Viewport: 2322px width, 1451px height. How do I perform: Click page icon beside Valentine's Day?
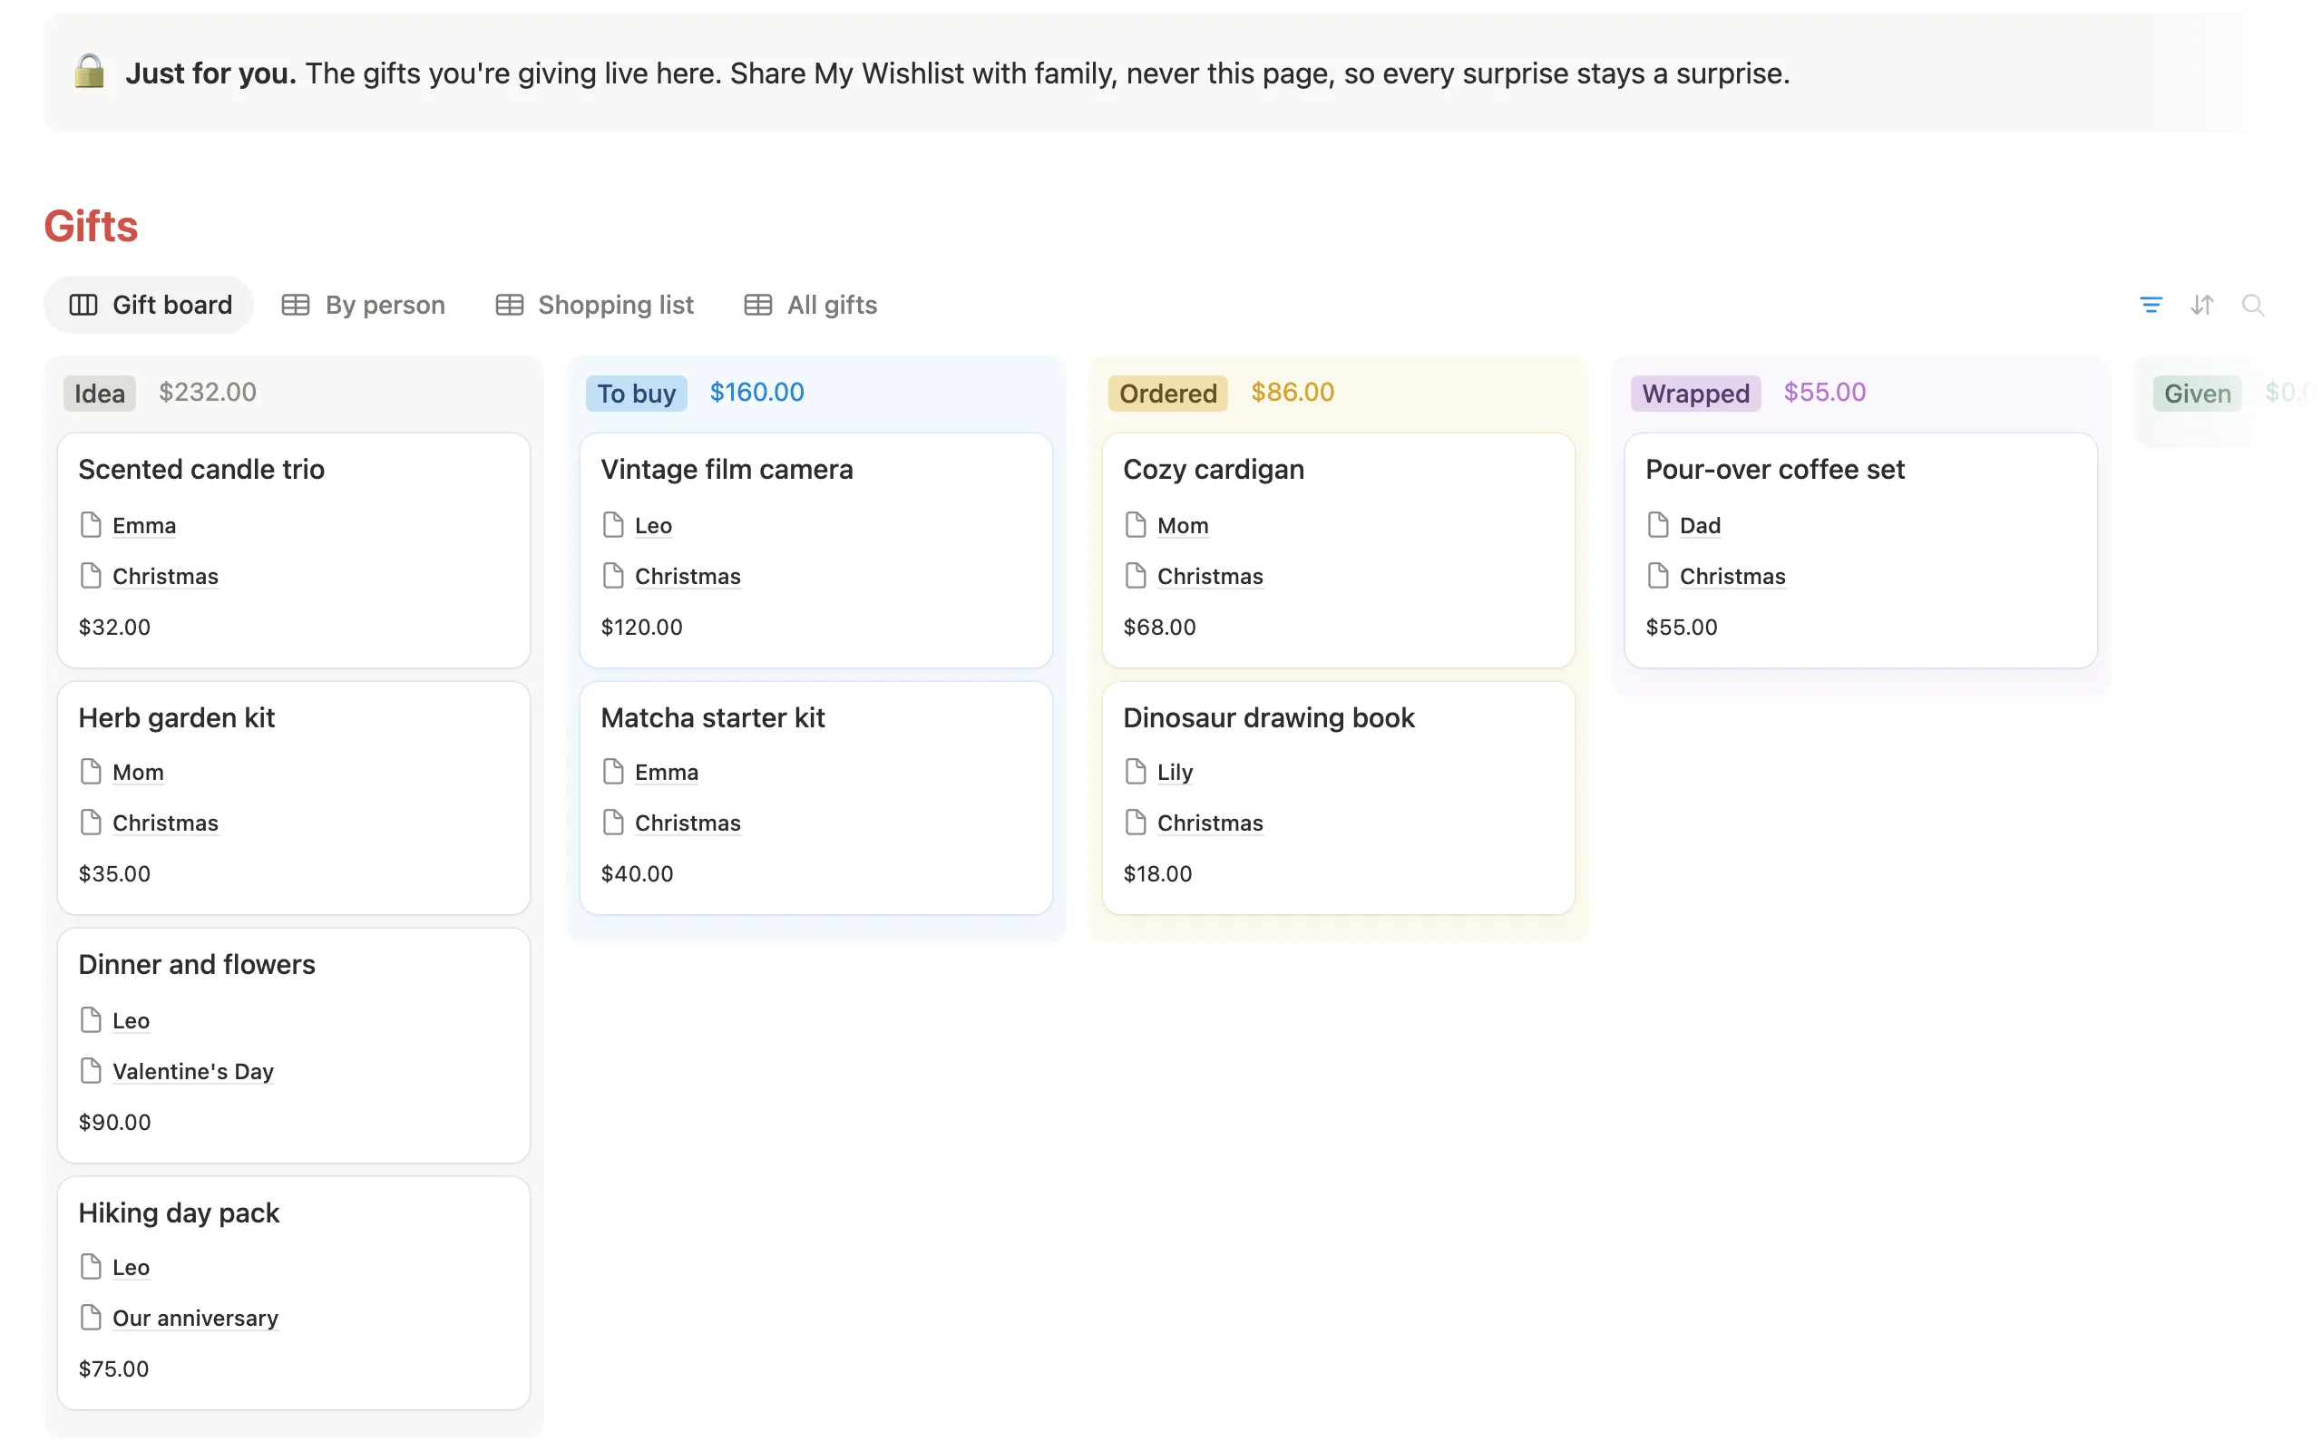[x=91, y=1071]
